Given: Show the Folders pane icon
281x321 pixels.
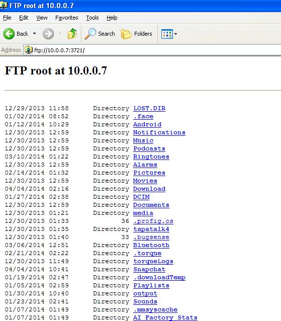Looking at the screenshot, I should [x=126, y=34].
